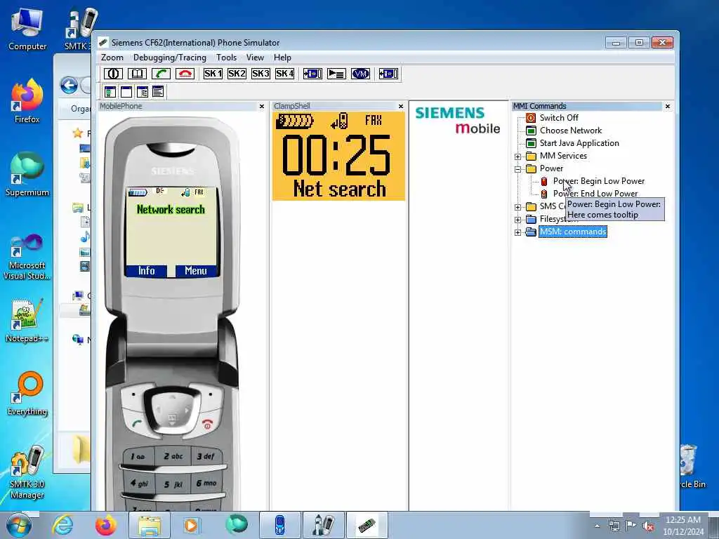Click the blue device icon right of VM

click(388, 74)
